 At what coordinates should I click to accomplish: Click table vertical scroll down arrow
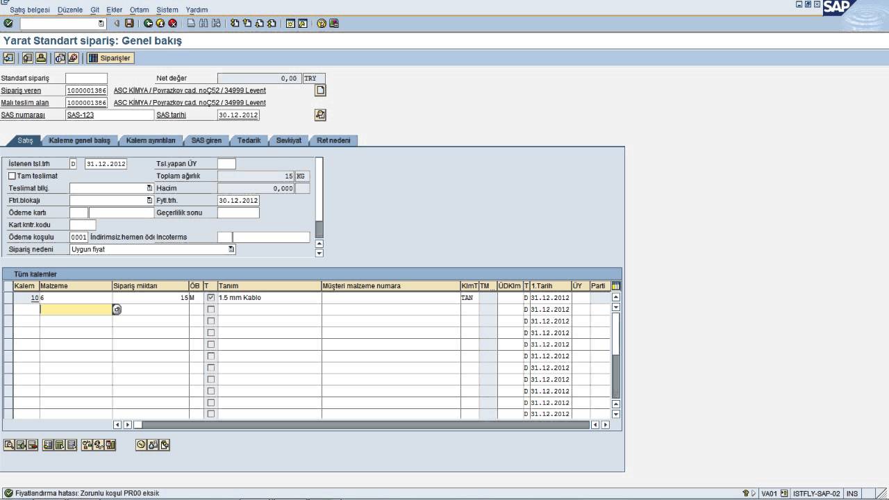(615, 415)
